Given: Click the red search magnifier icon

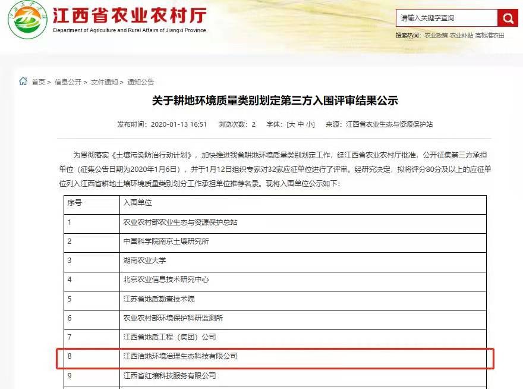Looking at the screenshot, I should [x=508, y=18].
